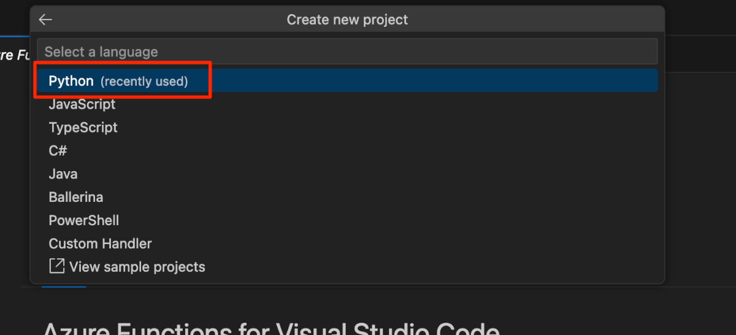Open the View sample projects link

coord(137,267)
